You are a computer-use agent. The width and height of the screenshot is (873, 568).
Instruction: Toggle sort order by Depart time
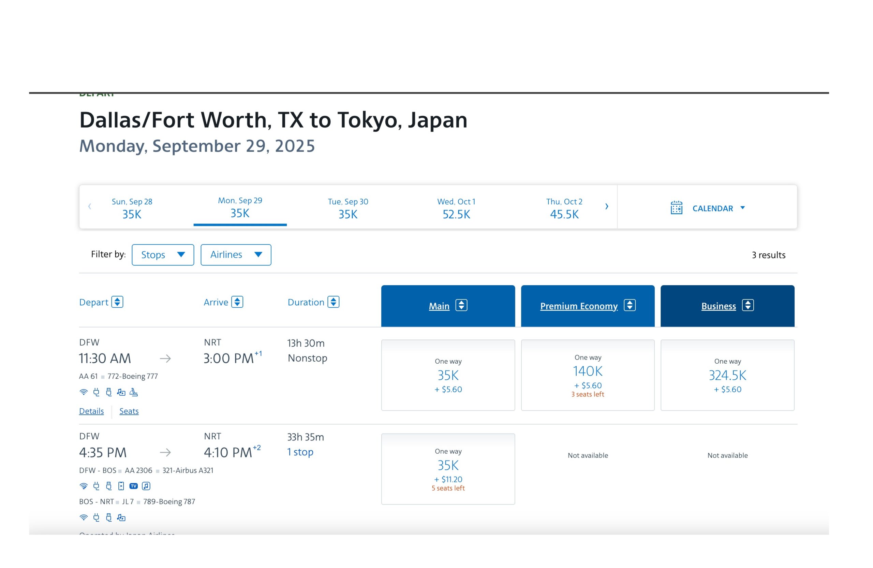117,302
